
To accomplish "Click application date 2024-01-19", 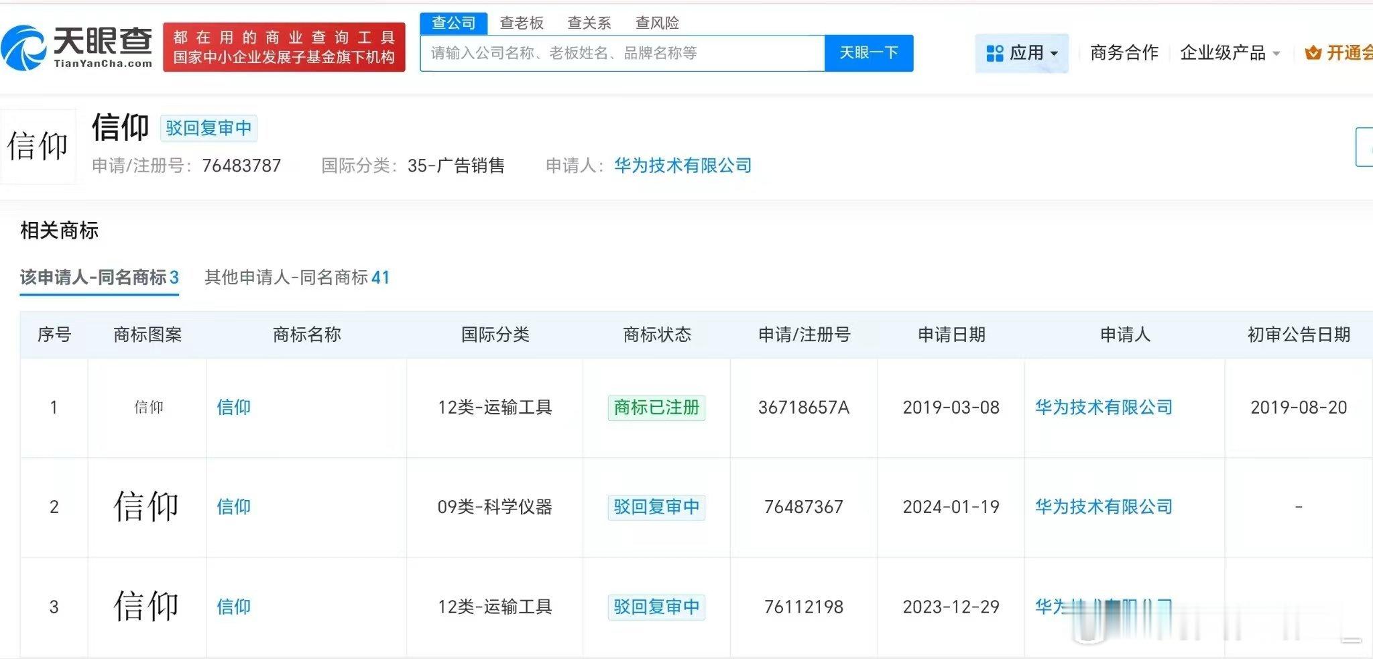I will [951, 507].
